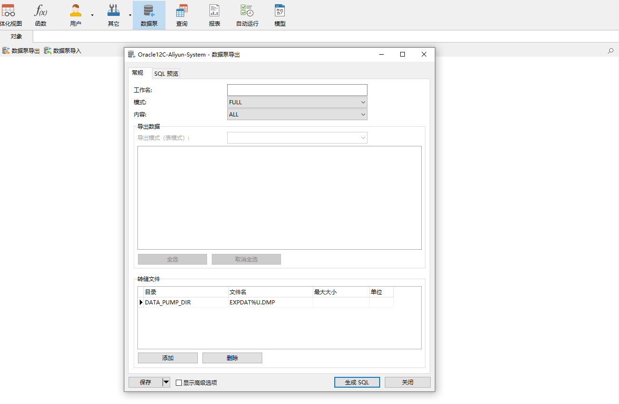The width and height of the screenshot is (619, 404).
Task: Click the Unit (单位) column header
Action: [x=381, y=292]
